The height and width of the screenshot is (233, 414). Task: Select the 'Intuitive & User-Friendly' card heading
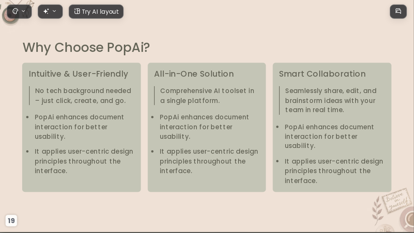pyautogui.click(x=78, y=74)
